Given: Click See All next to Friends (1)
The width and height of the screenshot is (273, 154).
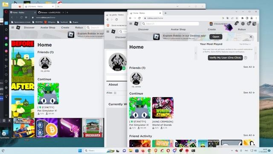Looking at the screenshot, I should (249, 67).
